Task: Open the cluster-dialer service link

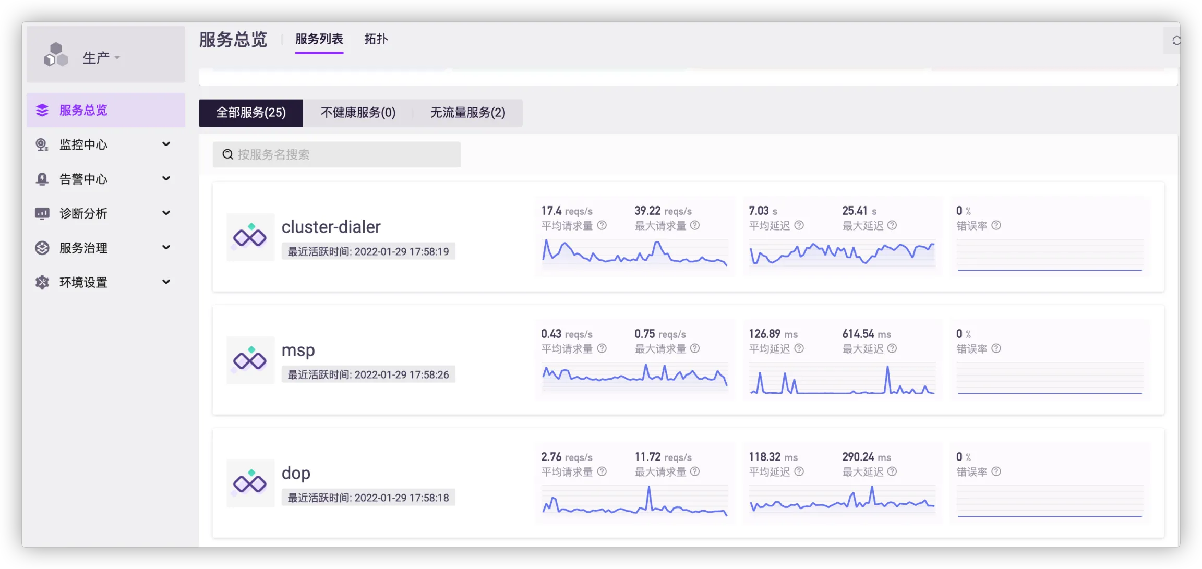Action: [331, 227]
